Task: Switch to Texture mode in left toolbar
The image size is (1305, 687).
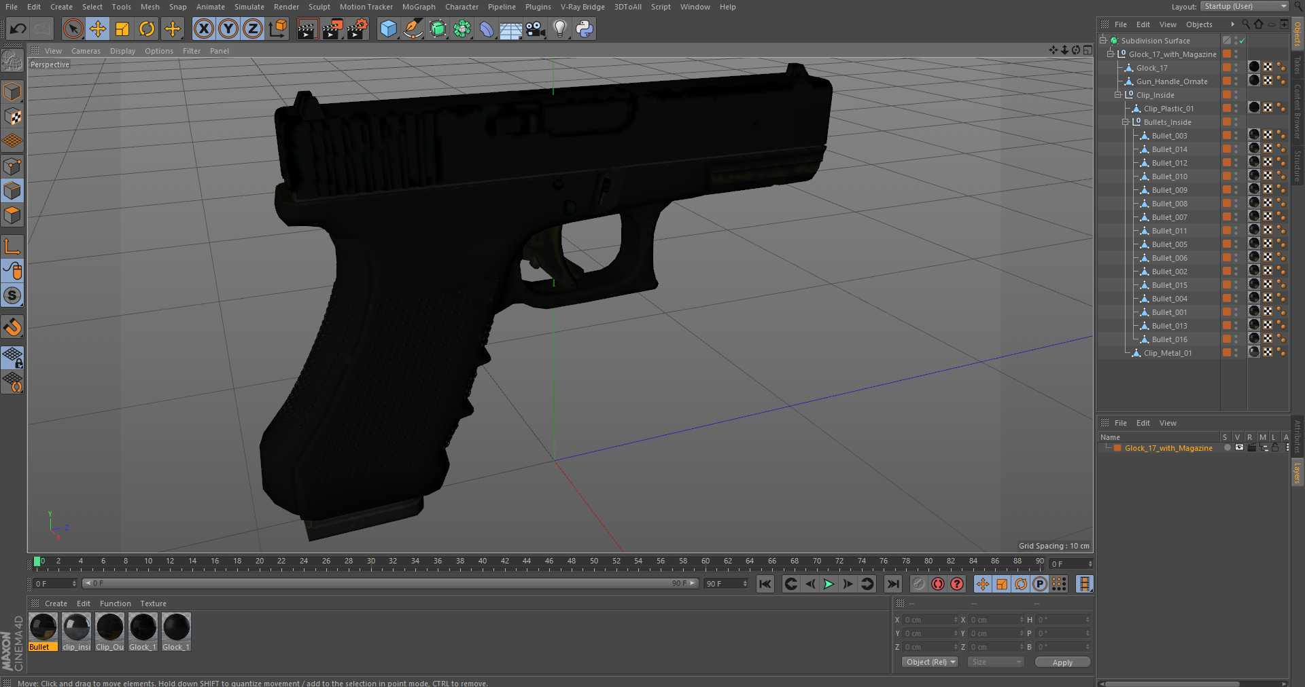Action: [x=12, y=116]
